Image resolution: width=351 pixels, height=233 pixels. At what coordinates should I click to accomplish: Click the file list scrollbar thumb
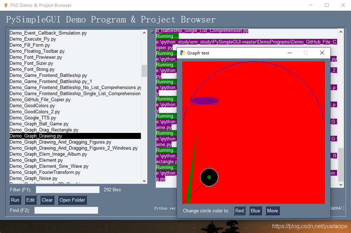[x=144, y=71]
